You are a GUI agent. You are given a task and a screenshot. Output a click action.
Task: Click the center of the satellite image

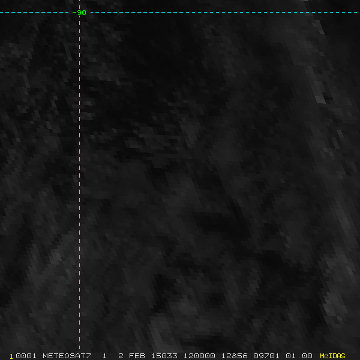[180, 180]
